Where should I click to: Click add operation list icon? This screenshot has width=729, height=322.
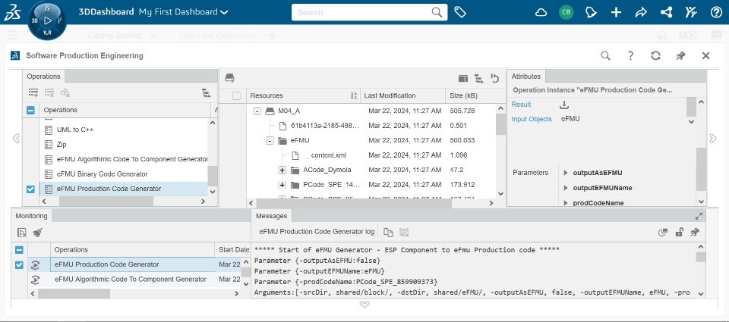(33, 92)
